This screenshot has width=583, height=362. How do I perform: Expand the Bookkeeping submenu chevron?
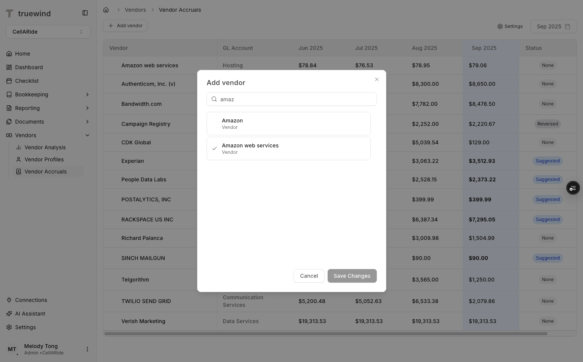pos(87,94)
